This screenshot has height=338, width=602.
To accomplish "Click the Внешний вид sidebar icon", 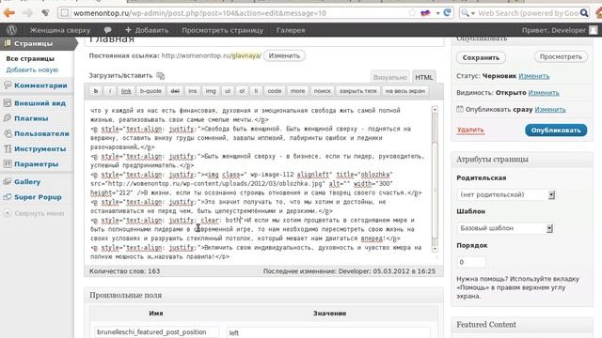I will 8,102.
